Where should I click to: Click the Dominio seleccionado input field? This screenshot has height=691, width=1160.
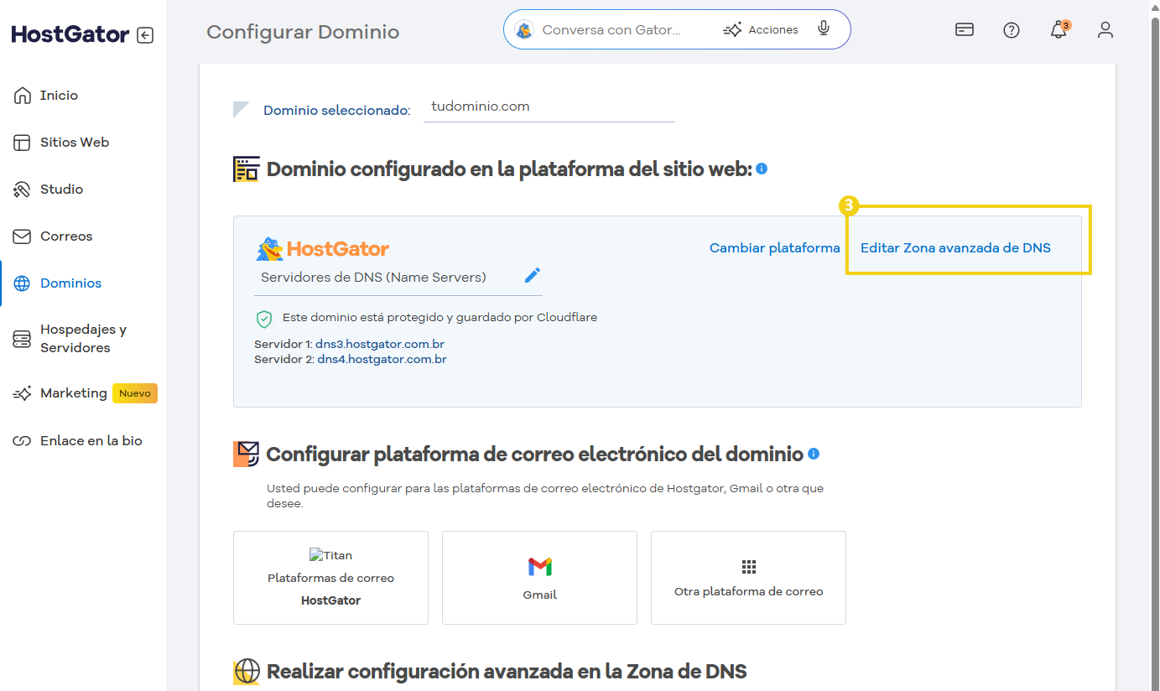tap(549, 107)
